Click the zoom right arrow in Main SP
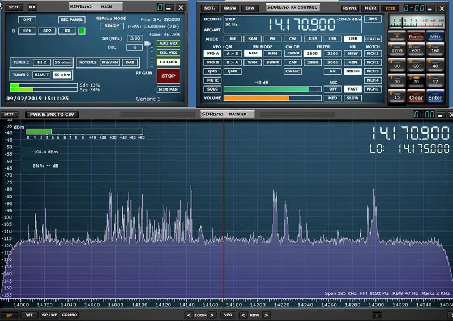Viewport: 453px width, 321px height. pyautogui.click(x=211, y=315)
